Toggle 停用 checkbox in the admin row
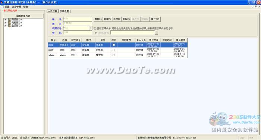 114,55
